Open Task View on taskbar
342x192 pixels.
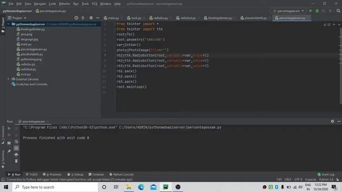pos(116,187)
